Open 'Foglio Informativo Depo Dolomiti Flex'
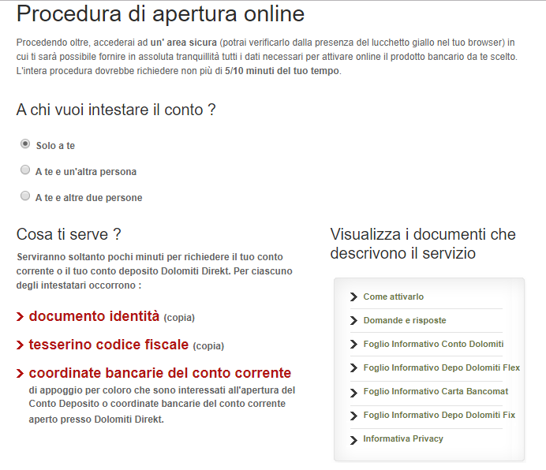Screen dimensions: 546x470 (x=441, y=367)
